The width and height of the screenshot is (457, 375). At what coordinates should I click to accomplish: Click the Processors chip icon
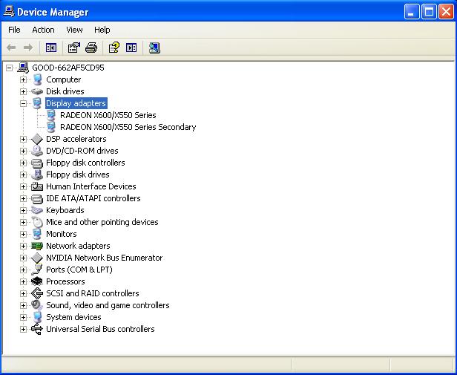[37, 281]
